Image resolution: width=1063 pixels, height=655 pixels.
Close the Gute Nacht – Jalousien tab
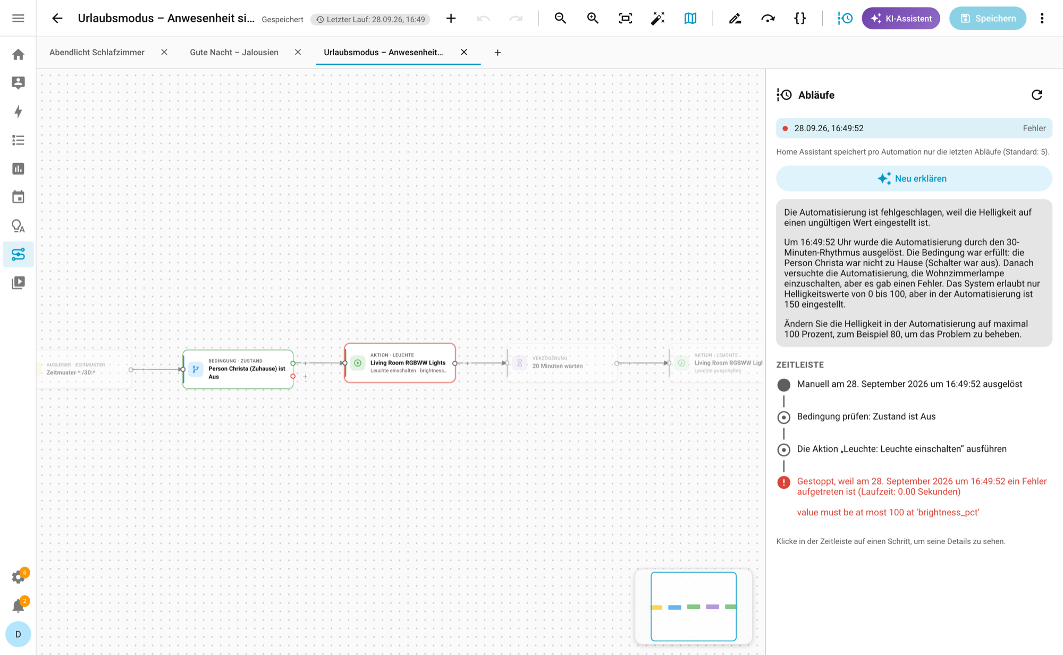pyautogui.click(x=298, y=52)
